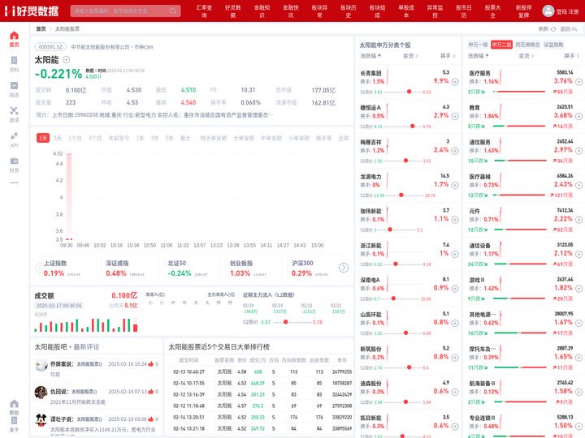Click 长青集团 52-week range slider dot
Screen dimensions: 585x438
pos(409,92)
